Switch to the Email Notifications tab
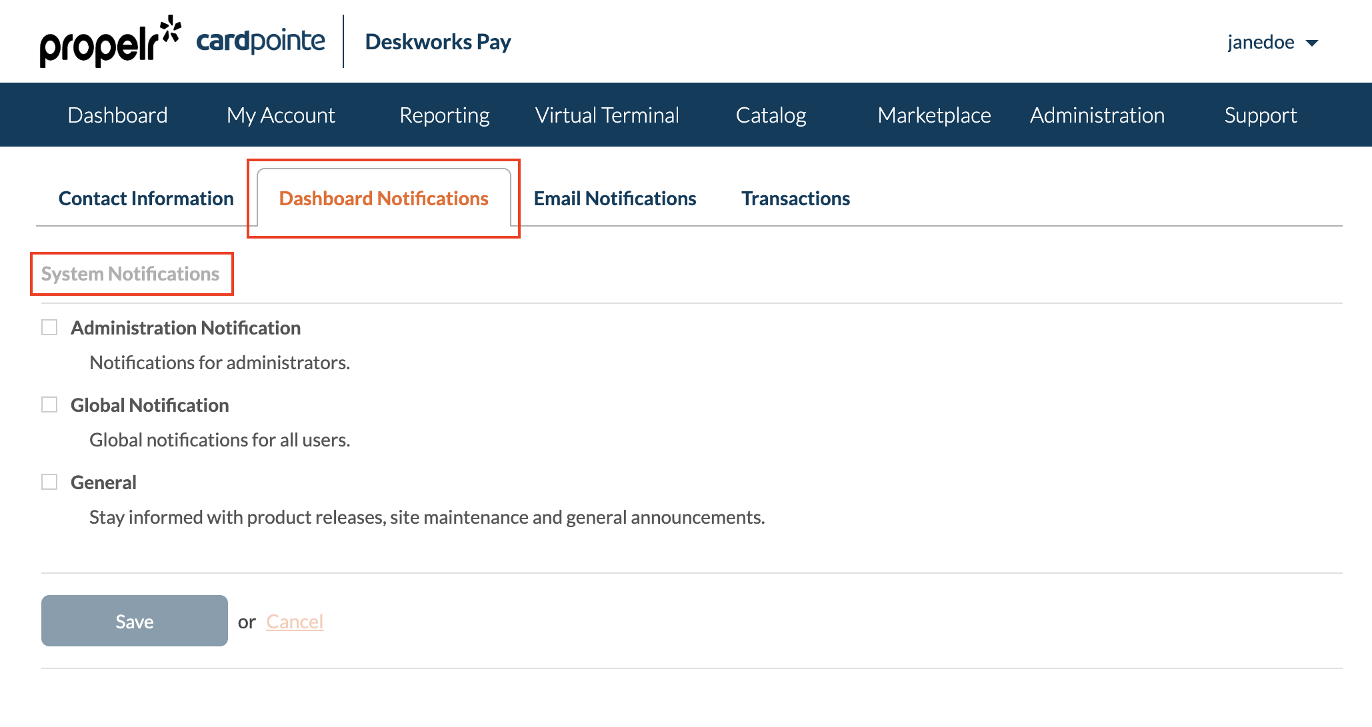Screen dimensions: 1372x727 615,199
